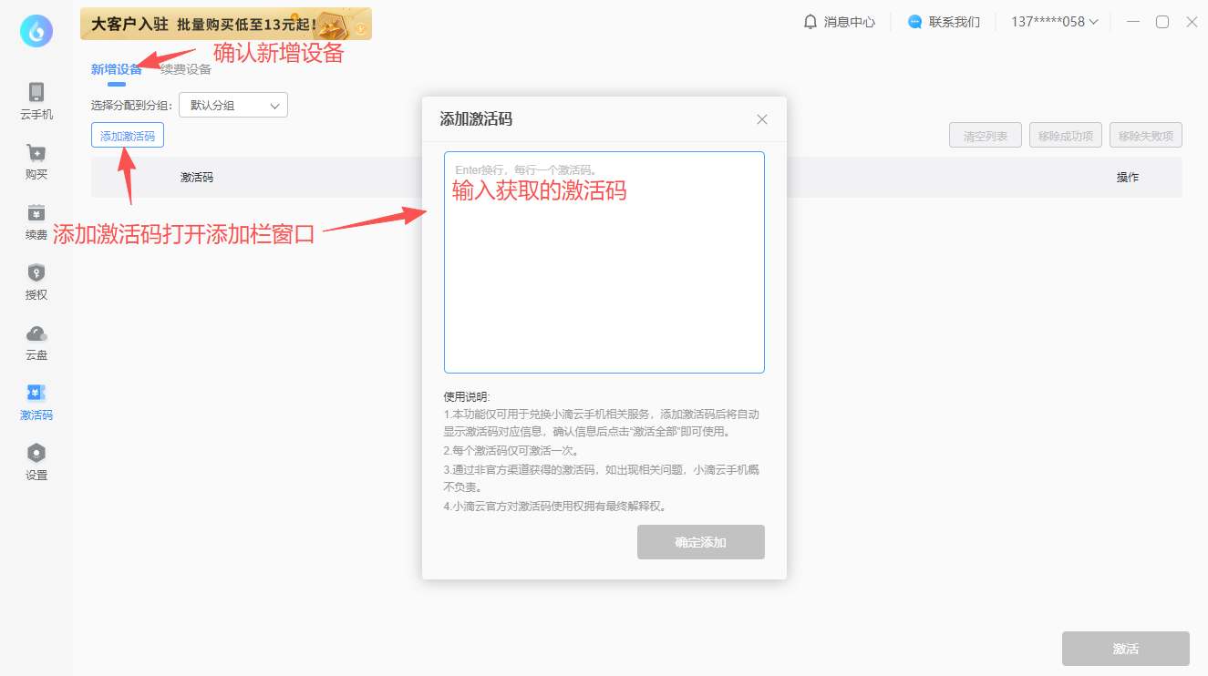The height and width of the screenshot is (676, 1208).
Task: Open the 云盘 cloud drive icon
Action: 36,333
